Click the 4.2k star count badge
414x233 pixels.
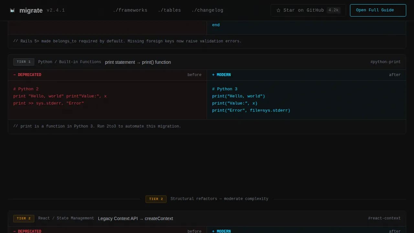click(333, 10)
